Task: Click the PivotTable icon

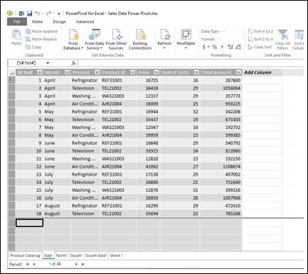Action: point(186,35)
